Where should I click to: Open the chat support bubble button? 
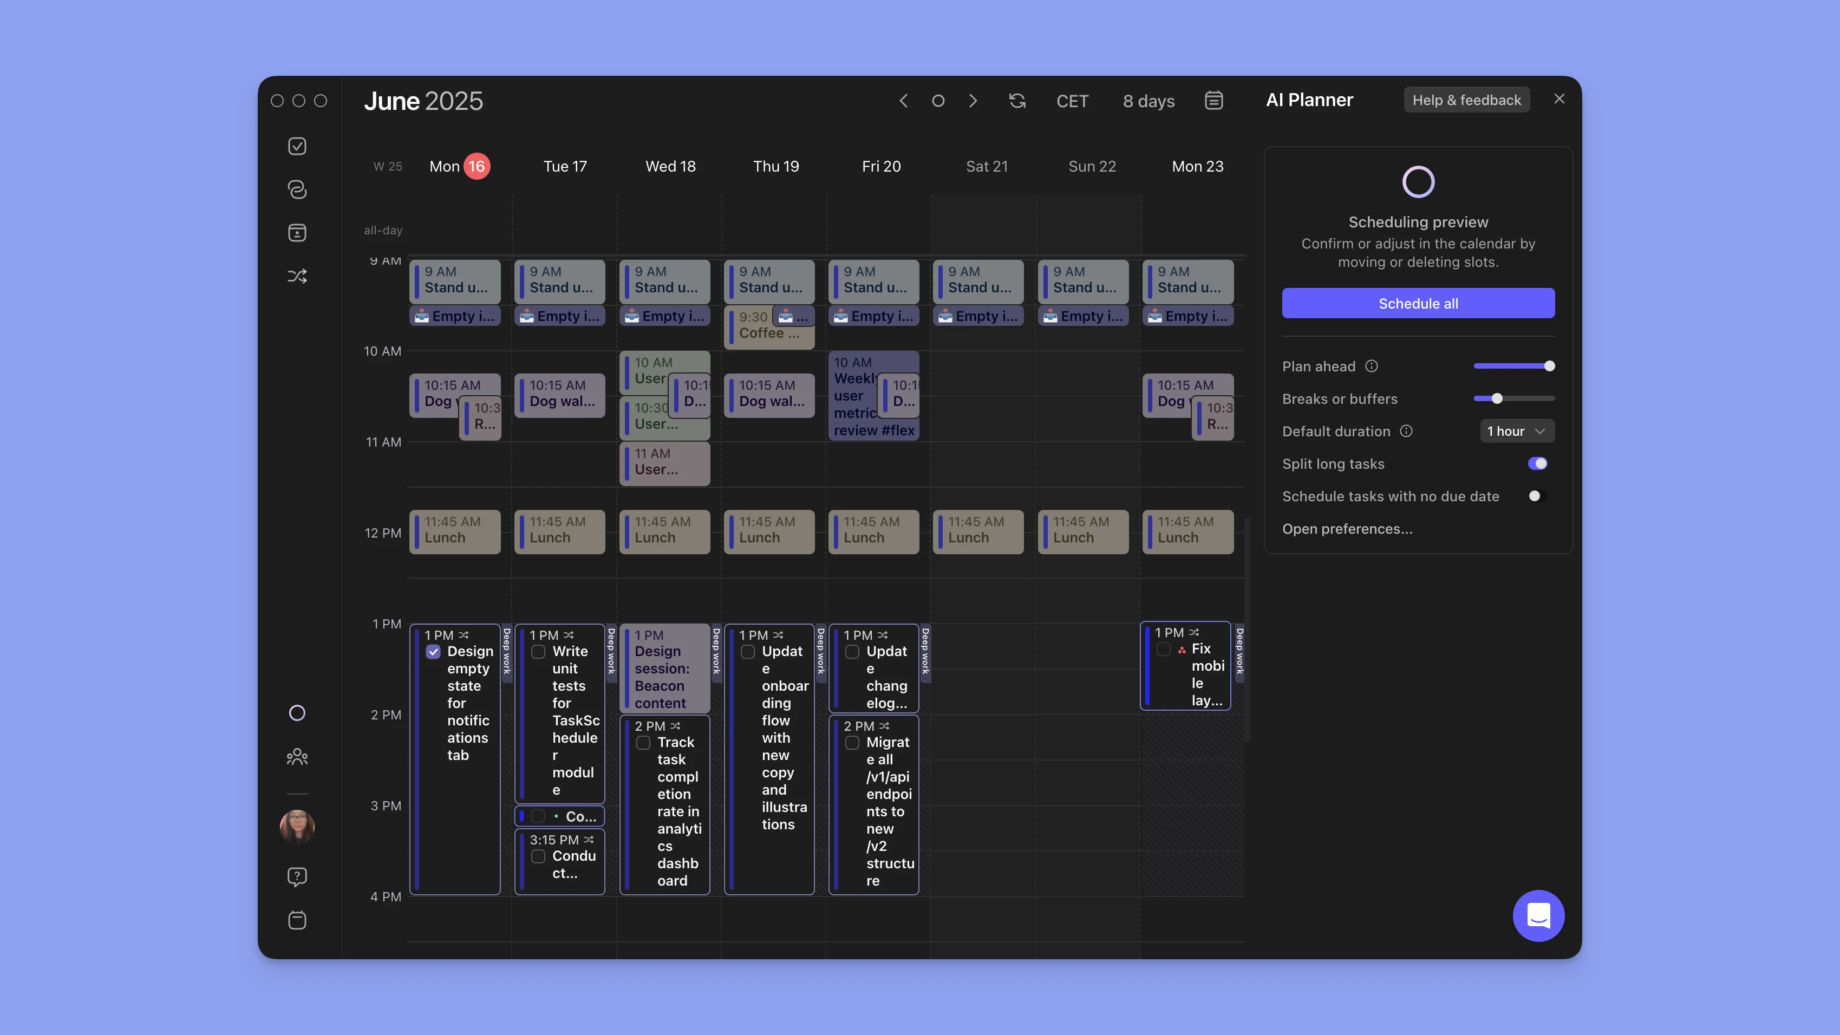click(x=1538, y=915)
